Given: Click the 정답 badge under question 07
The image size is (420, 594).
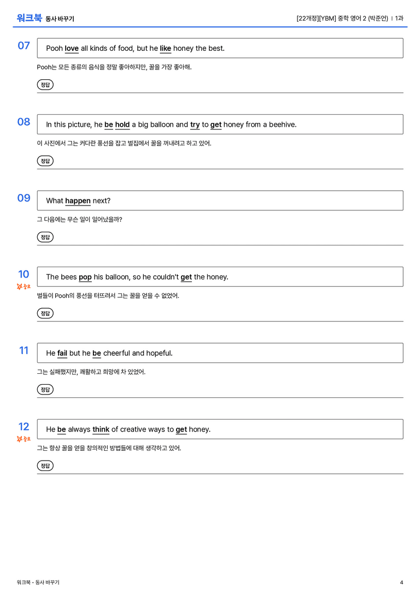Looking at the screenshot, I should click(x=45, y=85).
